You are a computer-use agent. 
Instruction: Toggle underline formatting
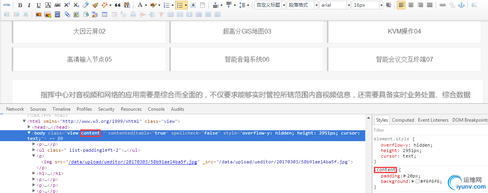pos(38,5)
